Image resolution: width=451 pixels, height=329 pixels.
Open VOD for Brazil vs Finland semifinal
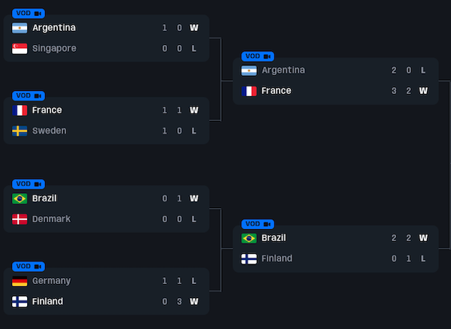(x=258, y=224)
